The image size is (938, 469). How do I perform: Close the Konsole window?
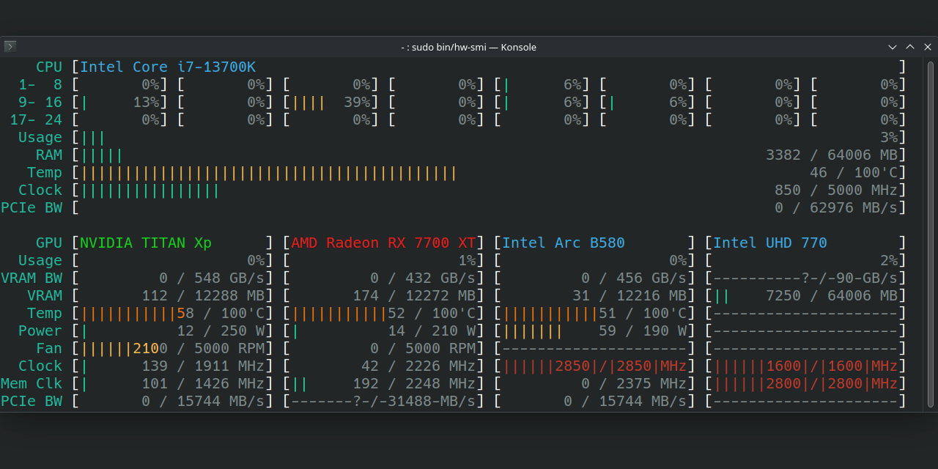click(x=928, y=47)
